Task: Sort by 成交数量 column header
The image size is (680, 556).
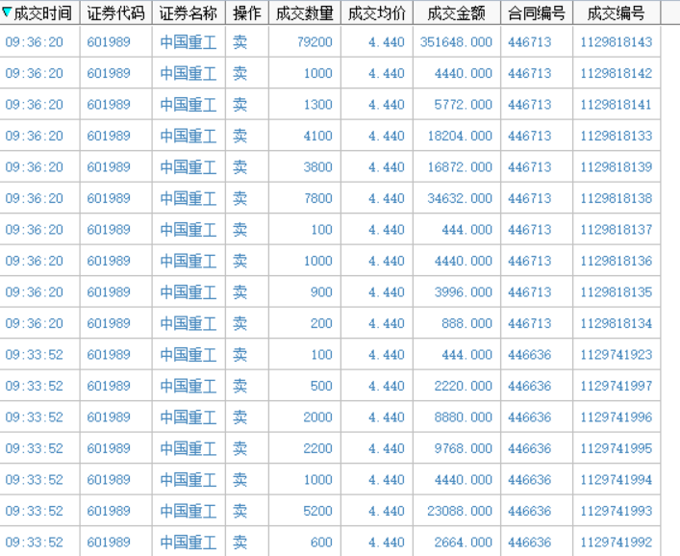Action: 305,13
